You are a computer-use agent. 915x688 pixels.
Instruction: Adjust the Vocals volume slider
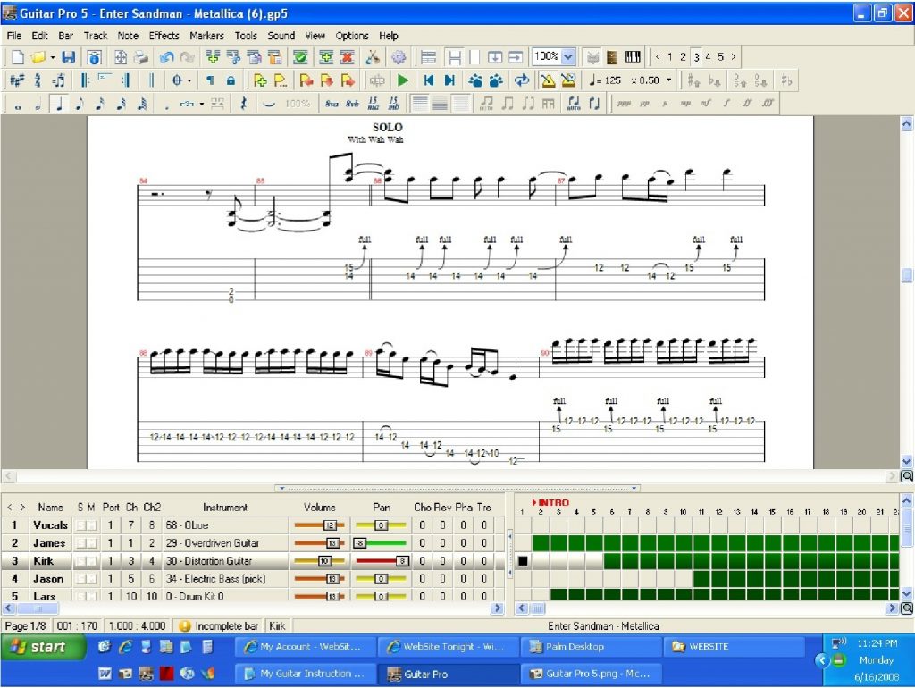(x=319, y=525)
